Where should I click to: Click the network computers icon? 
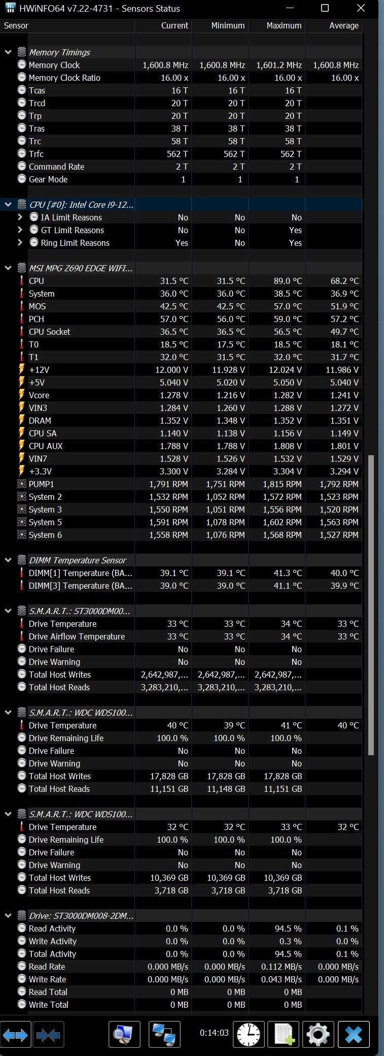point(165,1034)
